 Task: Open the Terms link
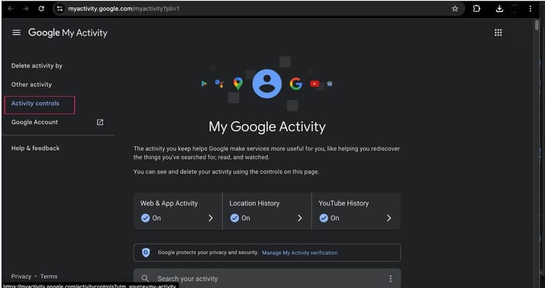(x=48, y=276)
